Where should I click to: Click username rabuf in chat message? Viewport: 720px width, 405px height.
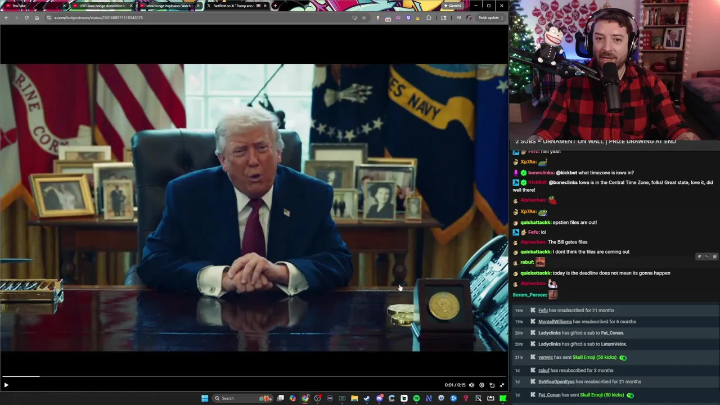coord(527,262)
